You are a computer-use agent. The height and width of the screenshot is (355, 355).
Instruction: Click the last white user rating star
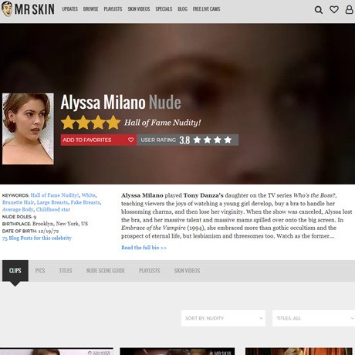(x=228, y=140)
